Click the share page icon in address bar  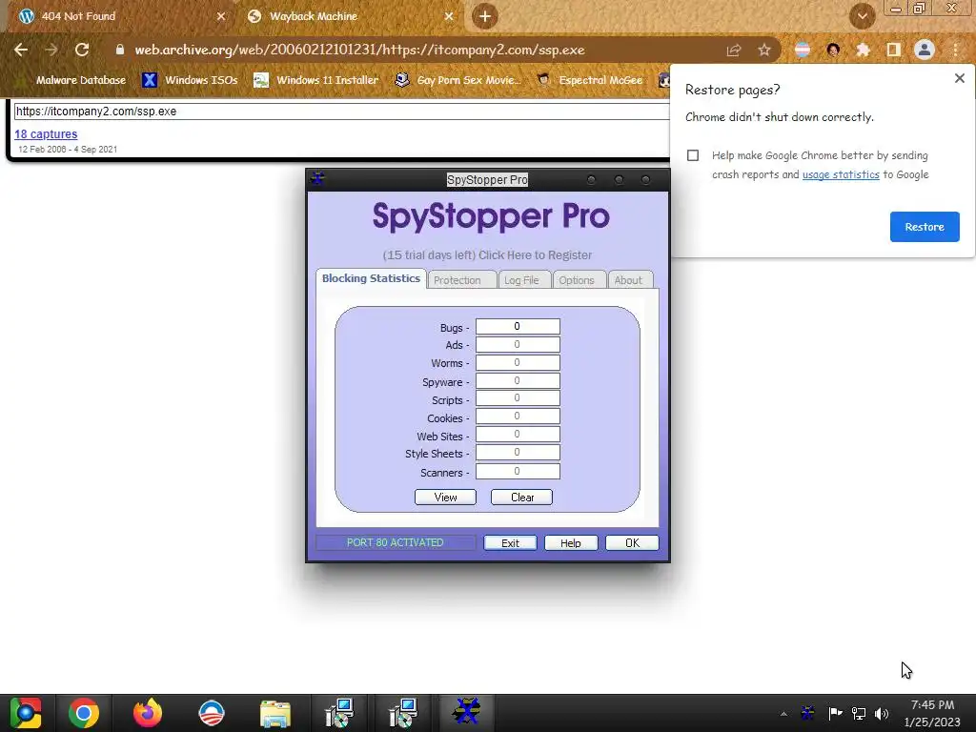coord(734,51)
